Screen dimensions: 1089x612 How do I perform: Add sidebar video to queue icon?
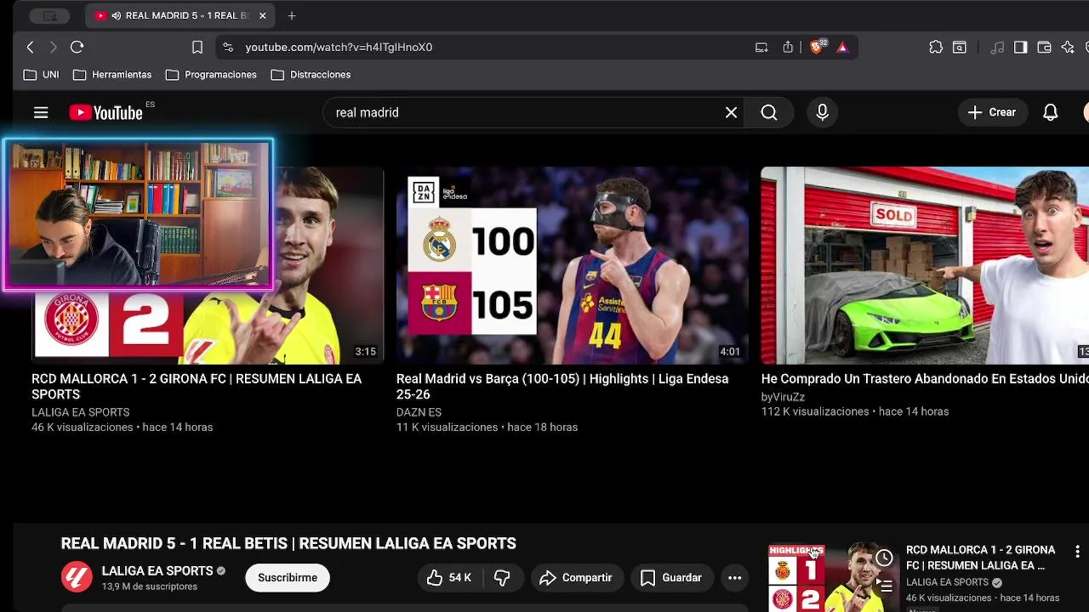(885, 586)
